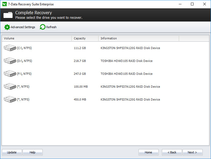
Task: Go to Home screen
Action: pyautogui.click(x=148, y=152)
